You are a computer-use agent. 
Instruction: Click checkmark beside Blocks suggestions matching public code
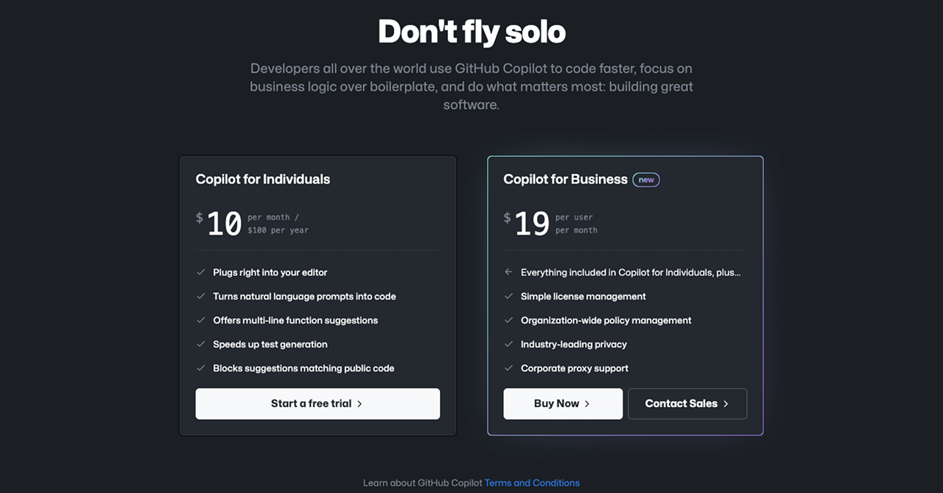pos(200,368)
